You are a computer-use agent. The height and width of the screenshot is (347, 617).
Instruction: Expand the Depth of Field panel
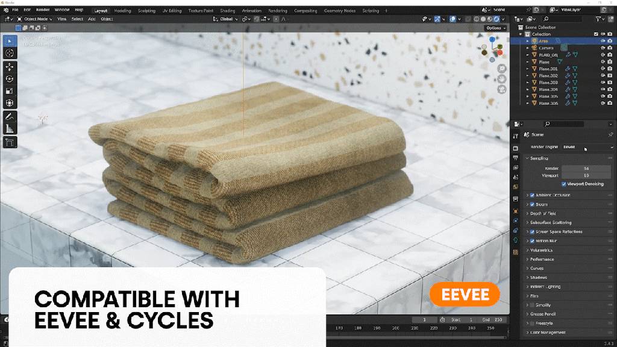pyautogui.click(x=542, y=213)
